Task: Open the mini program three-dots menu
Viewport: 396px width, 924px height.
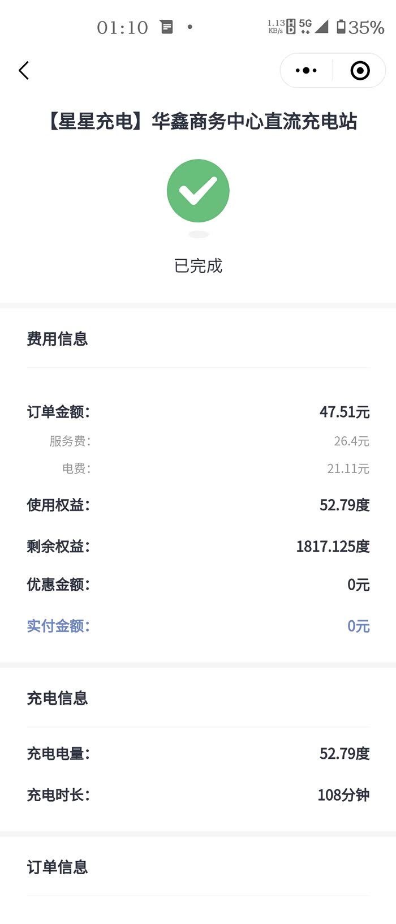Action: pos(306,71)
